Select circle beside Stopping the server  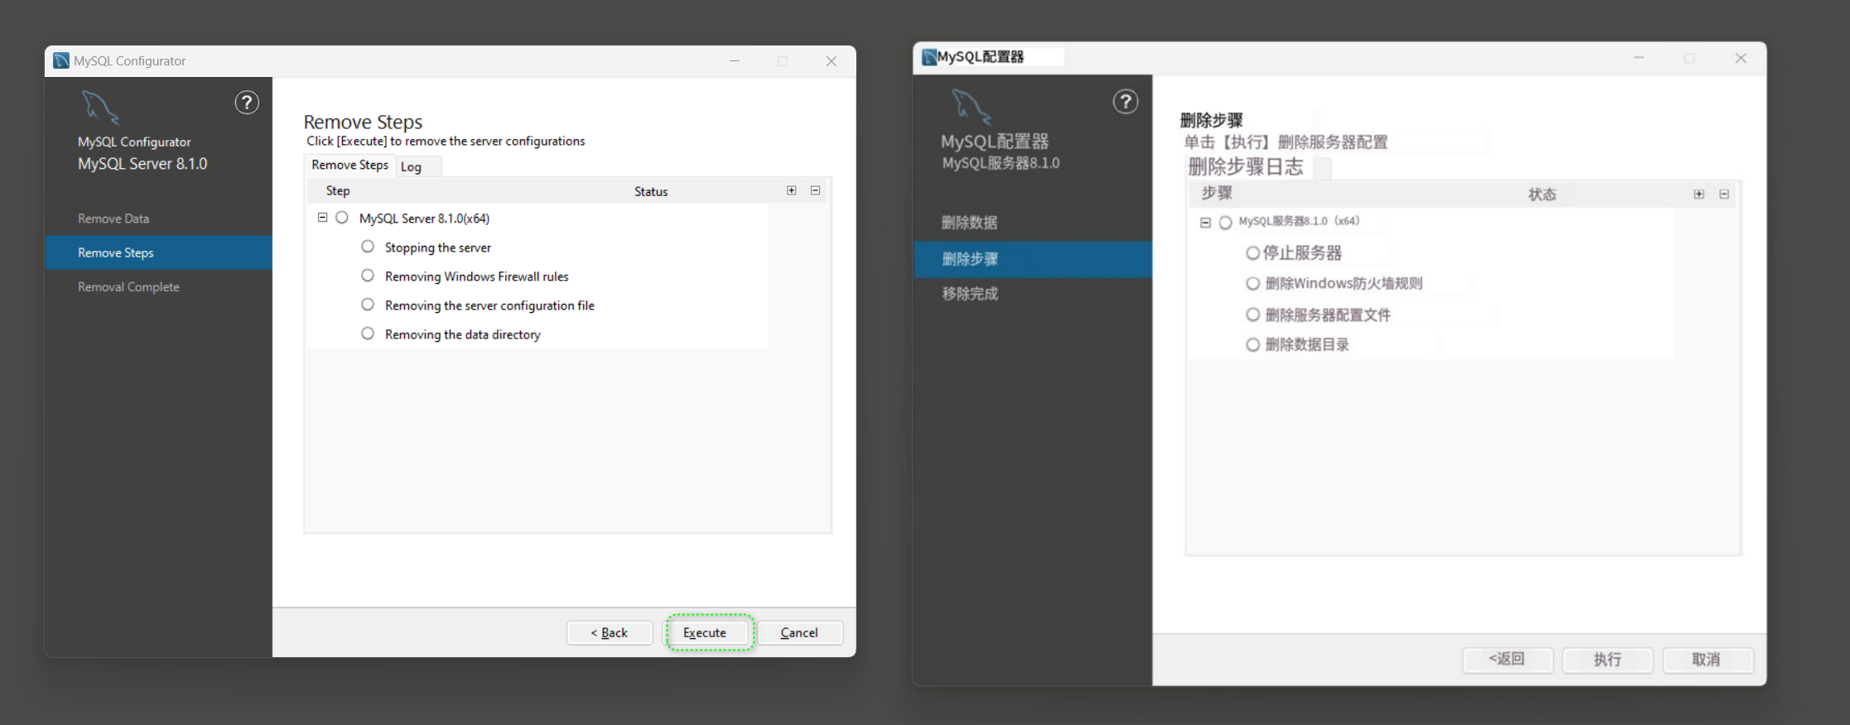[368, 247]
